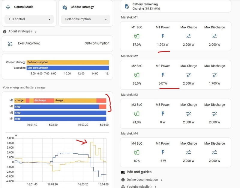Open the M1 Max Charge slider icon
Image resolution: width=240 pixels, height=188 pixels.
coord(189,36)
